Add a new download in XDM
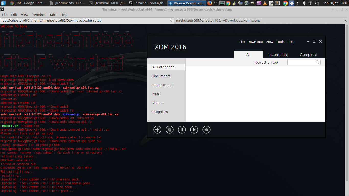 tap(157, 130)
